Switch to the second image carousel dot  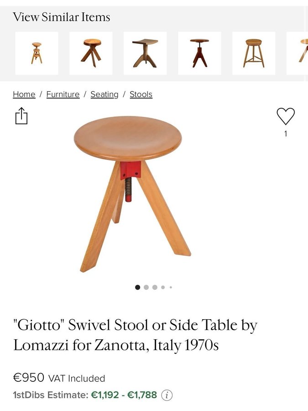point(146,287)
